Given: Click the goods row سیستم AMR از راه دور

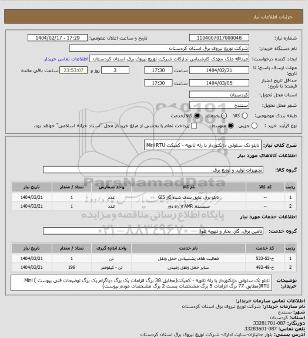Looking at the screenshot, I should click(x=154, y=207).
